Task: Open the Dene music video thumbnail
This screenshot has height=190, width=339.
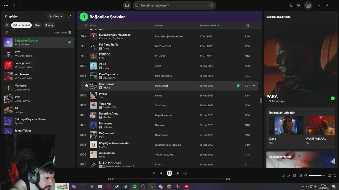Action: pos(286,126)
